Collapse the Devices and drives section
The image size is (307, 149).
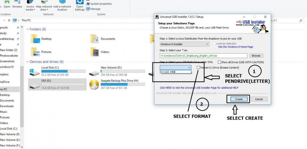(x=28, y=62)
